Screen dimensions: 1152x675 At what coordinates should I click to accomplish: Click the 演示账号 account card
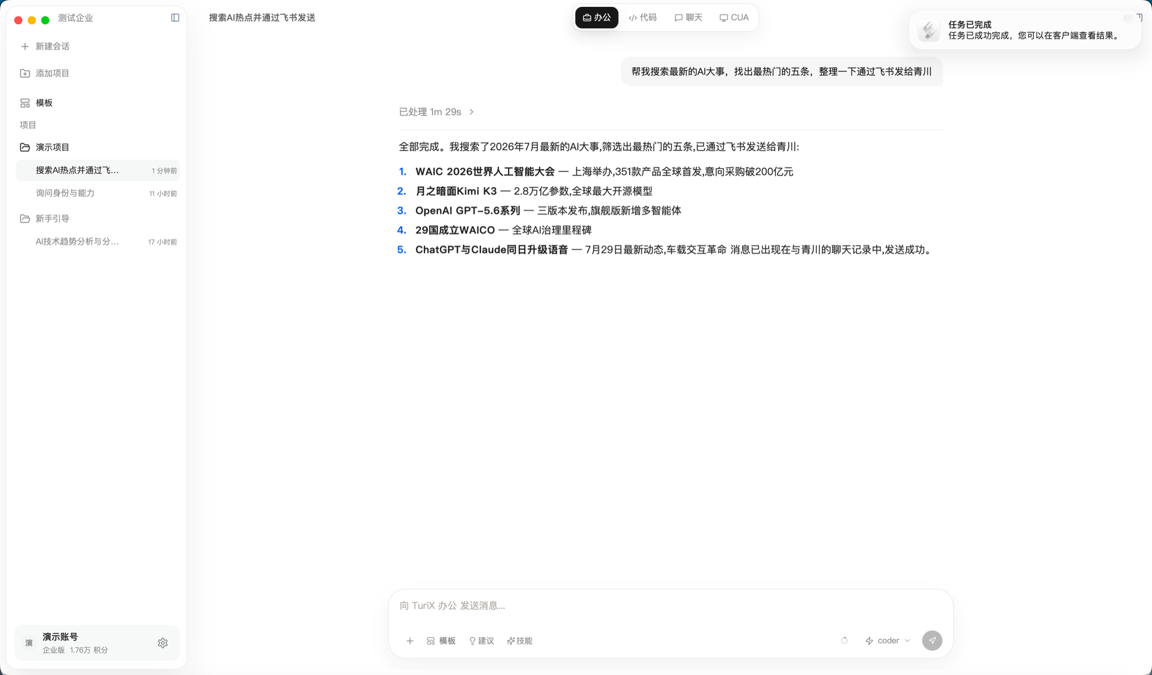[x=97, y=643]
